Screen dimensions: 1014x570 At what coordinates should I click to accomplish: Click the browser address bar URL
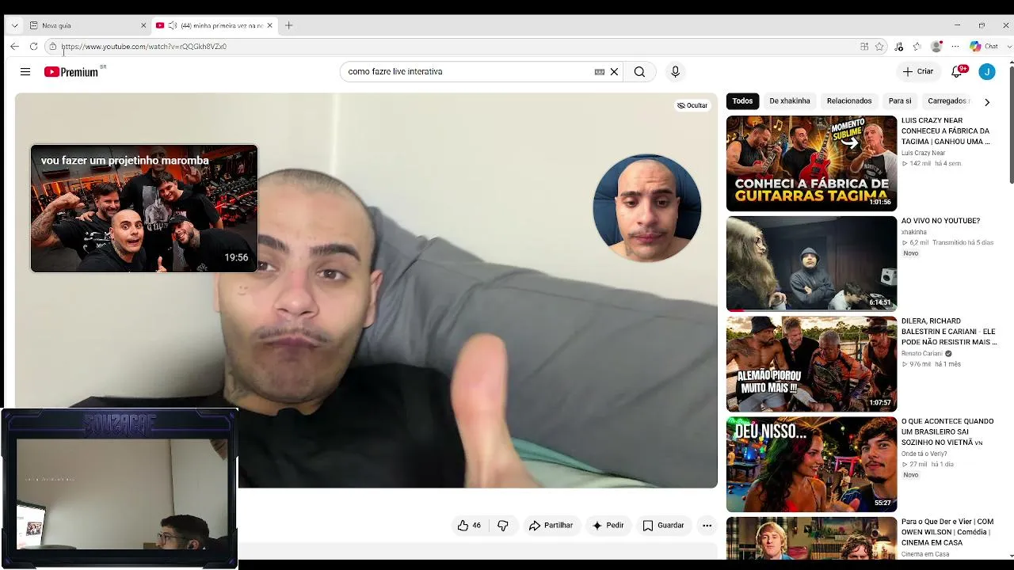coord(143,47)
